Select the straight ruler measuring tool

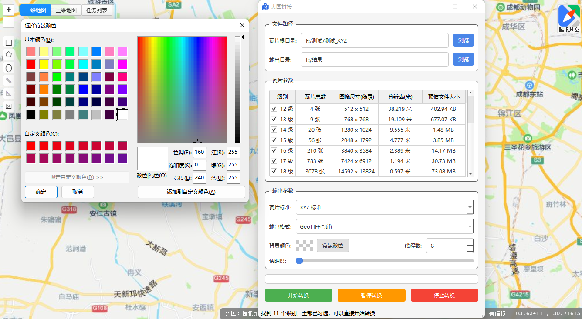[8, 80]
